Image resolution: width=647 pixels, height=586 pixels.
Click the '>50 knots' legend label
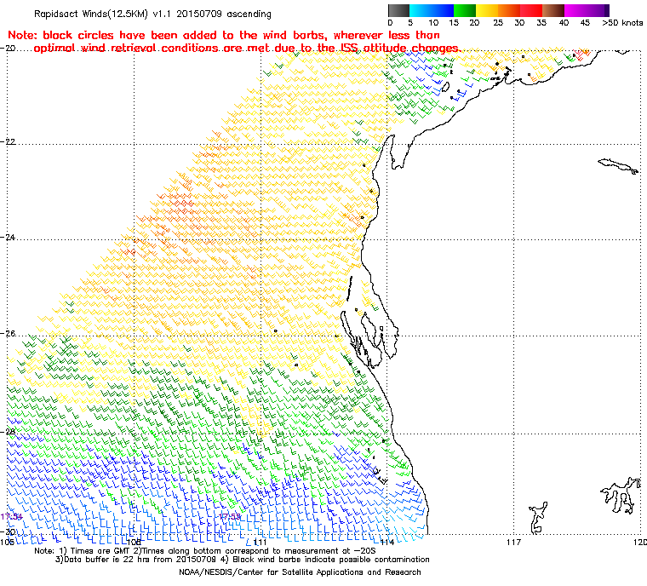click(x=622, y=23)
